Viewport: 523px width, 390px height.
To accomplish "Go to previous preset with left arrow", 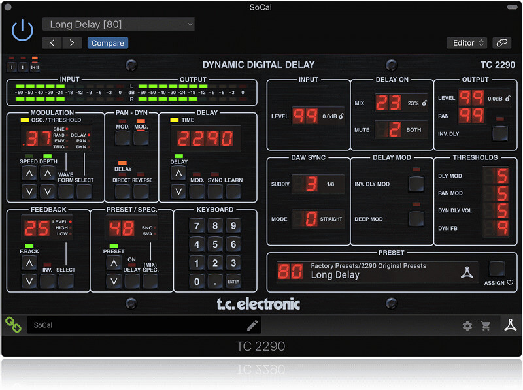I will (x=52, y=43).
